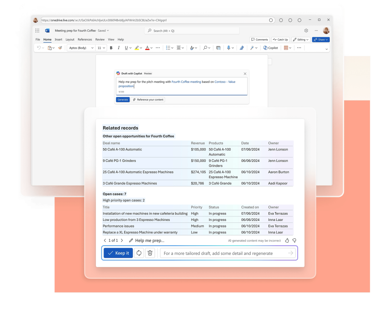The image size is (390, 310).
Task: Click Reference your content button
Action: pos(148,99)
